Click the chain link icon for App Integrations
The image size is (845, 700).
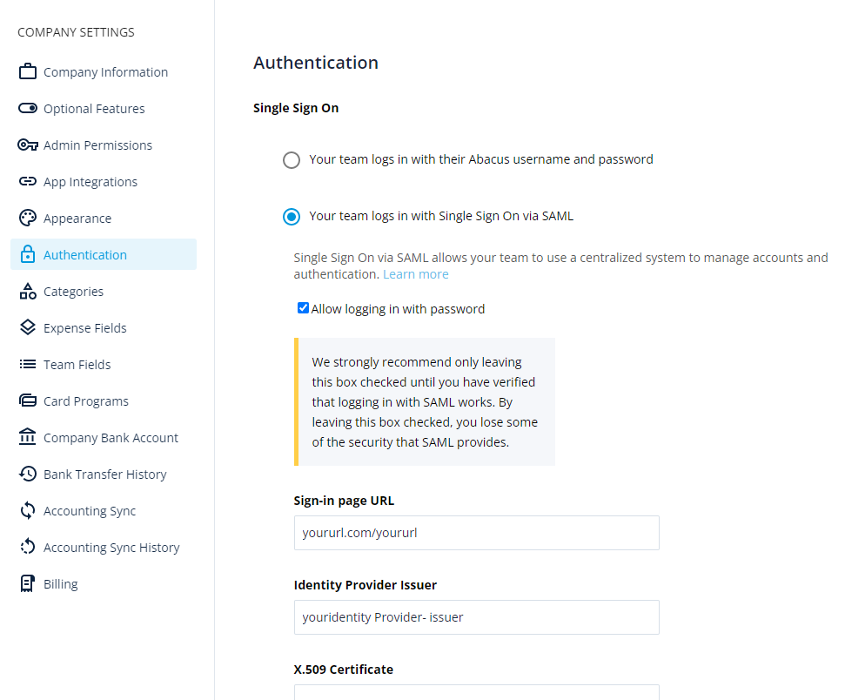pyautogui.click(x=28, y=181)
